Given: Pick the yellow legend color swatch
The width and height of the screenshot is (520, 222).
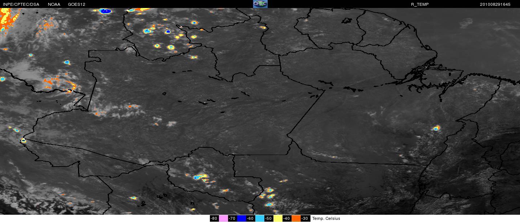Looking at the screenshot, I should 277,218.
